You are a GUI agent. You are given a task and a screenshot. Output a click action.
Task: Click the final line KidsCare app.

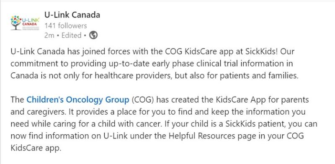(x=36, y=148)
